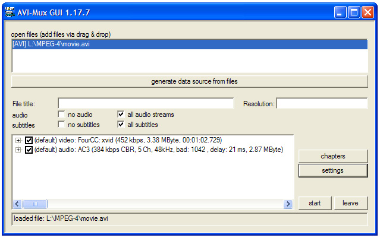Close the AVI-Mux GUI window
The height and width of the screenshot is (238, 380).
[368, 12]
